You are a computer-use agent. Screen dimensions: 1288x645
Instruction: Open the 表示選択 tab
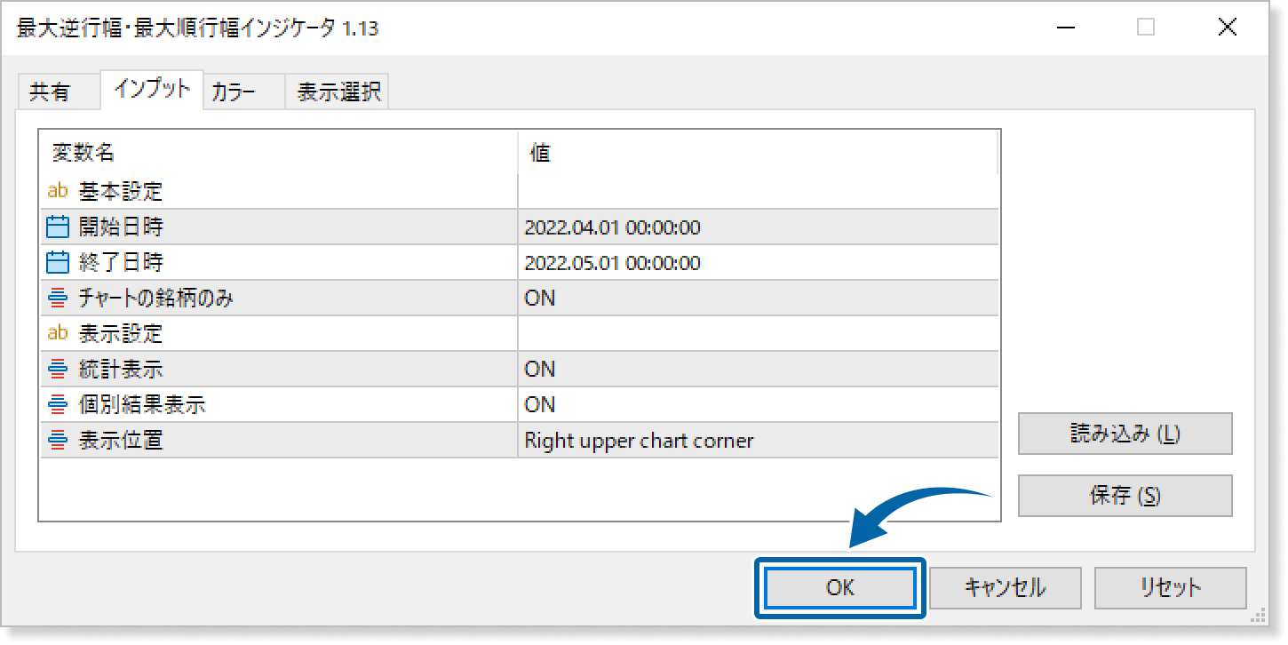[x=338, y=92]
